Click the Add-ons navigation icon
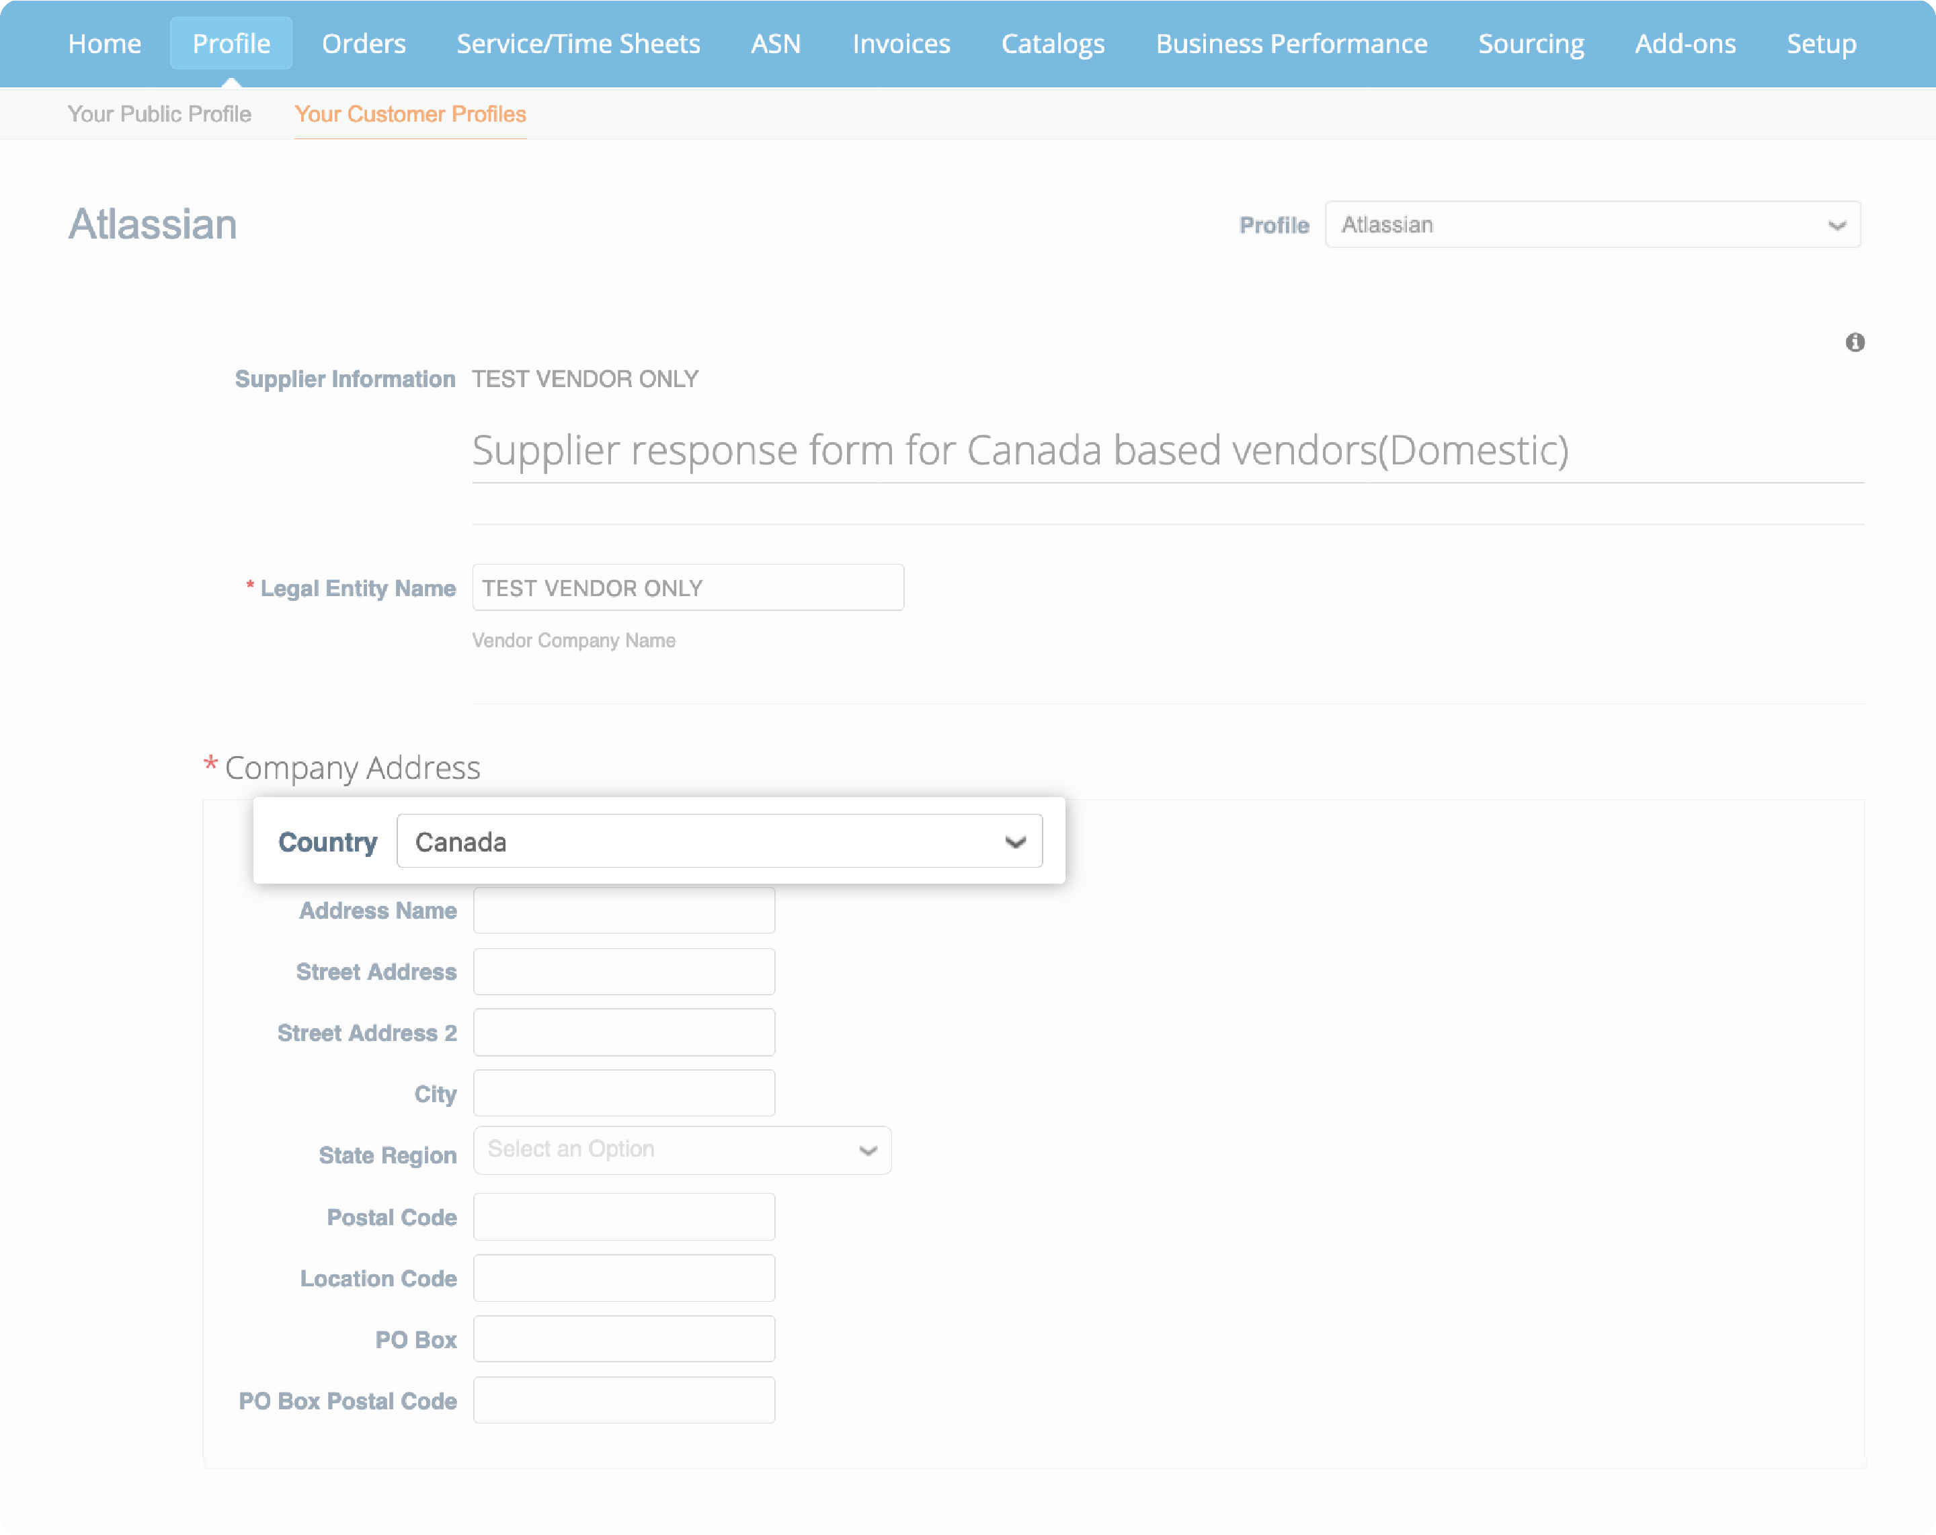1936x1535 pixels. pyautogui.click(x=1685, y=44)
